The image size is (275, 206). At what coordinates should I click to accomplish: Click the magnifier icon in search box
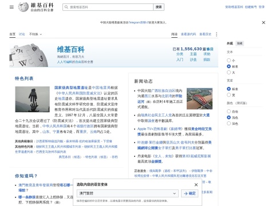[66, 7]
